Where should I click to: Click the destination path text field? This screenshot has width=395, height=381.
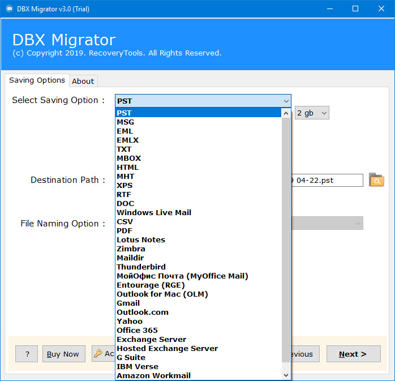click(x=327, y=180)
